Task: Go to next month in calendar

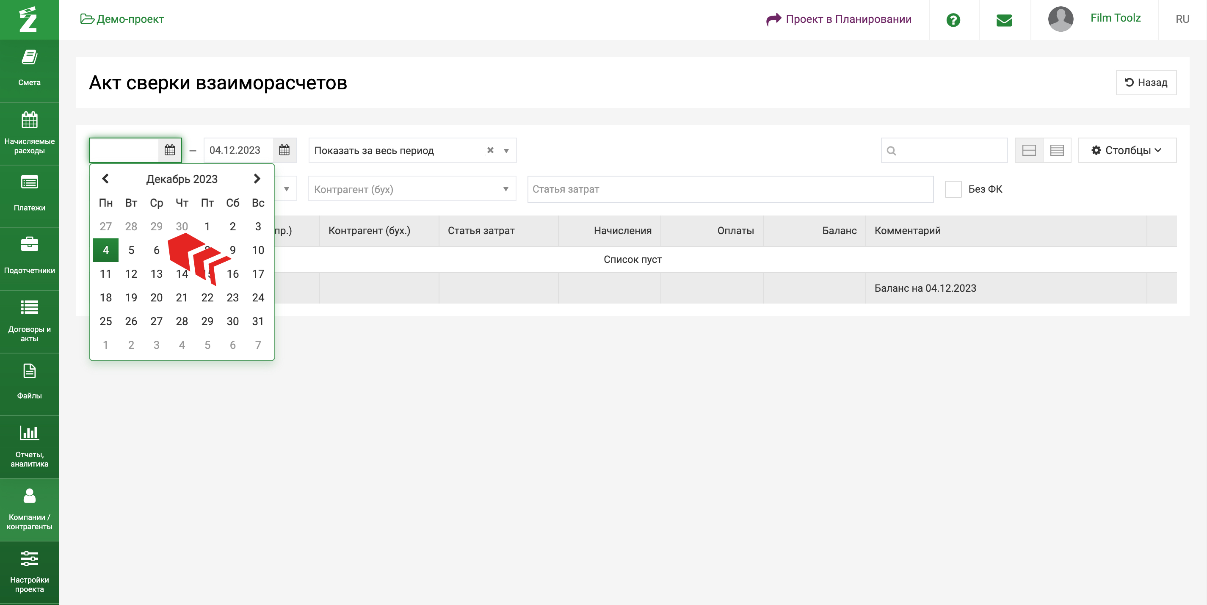Action: [257, 179]
